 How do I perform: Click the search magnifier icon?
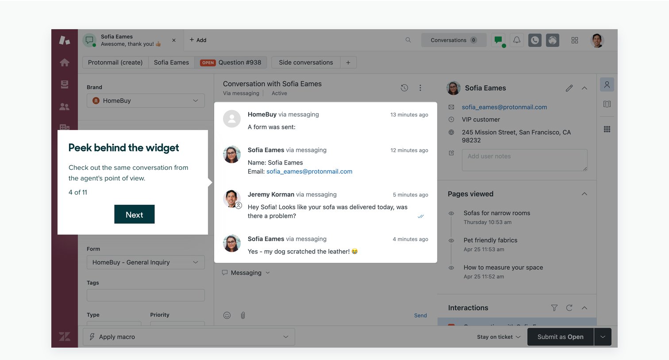click(408, 40)
